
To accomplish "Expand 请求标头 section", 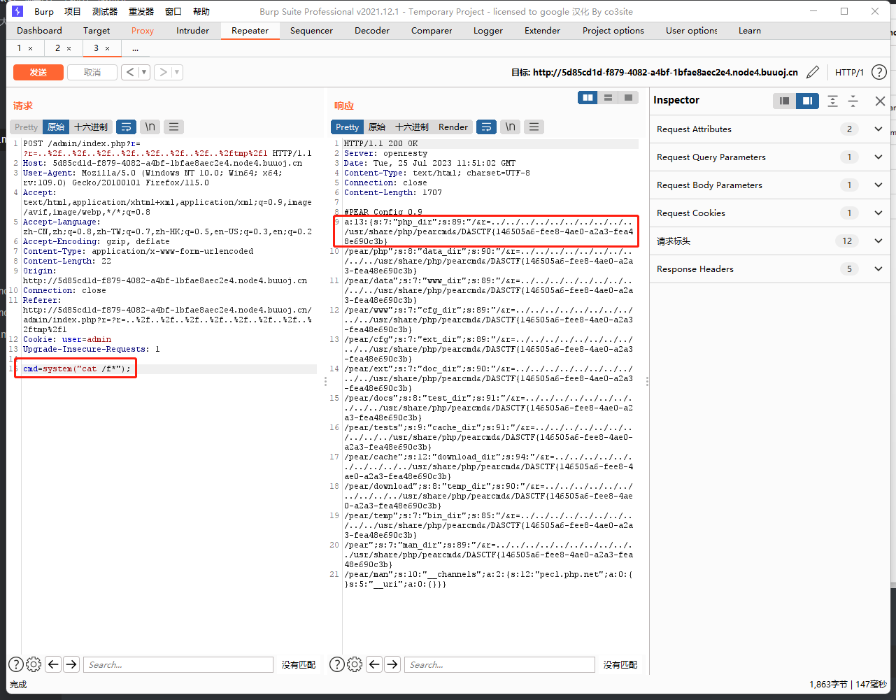I will pos(769,241).
